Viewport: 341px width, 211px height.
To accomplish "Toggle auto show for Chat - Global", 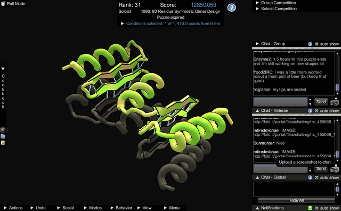I will (327, 177).
